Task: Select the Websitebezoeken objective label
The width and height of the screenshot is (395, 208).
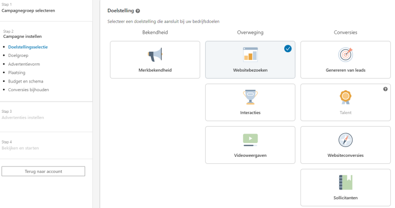Action: point(250,70)
